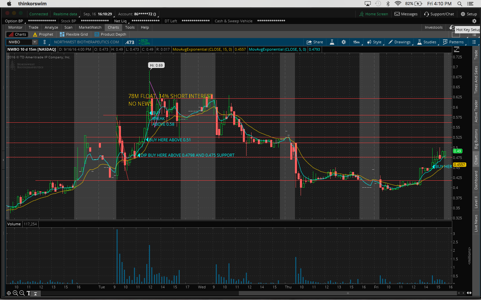Click the Wi-Fi menu bar icon
Image resolution: width=481 pixels, height=300 pixels.
(x=398, y=4)
